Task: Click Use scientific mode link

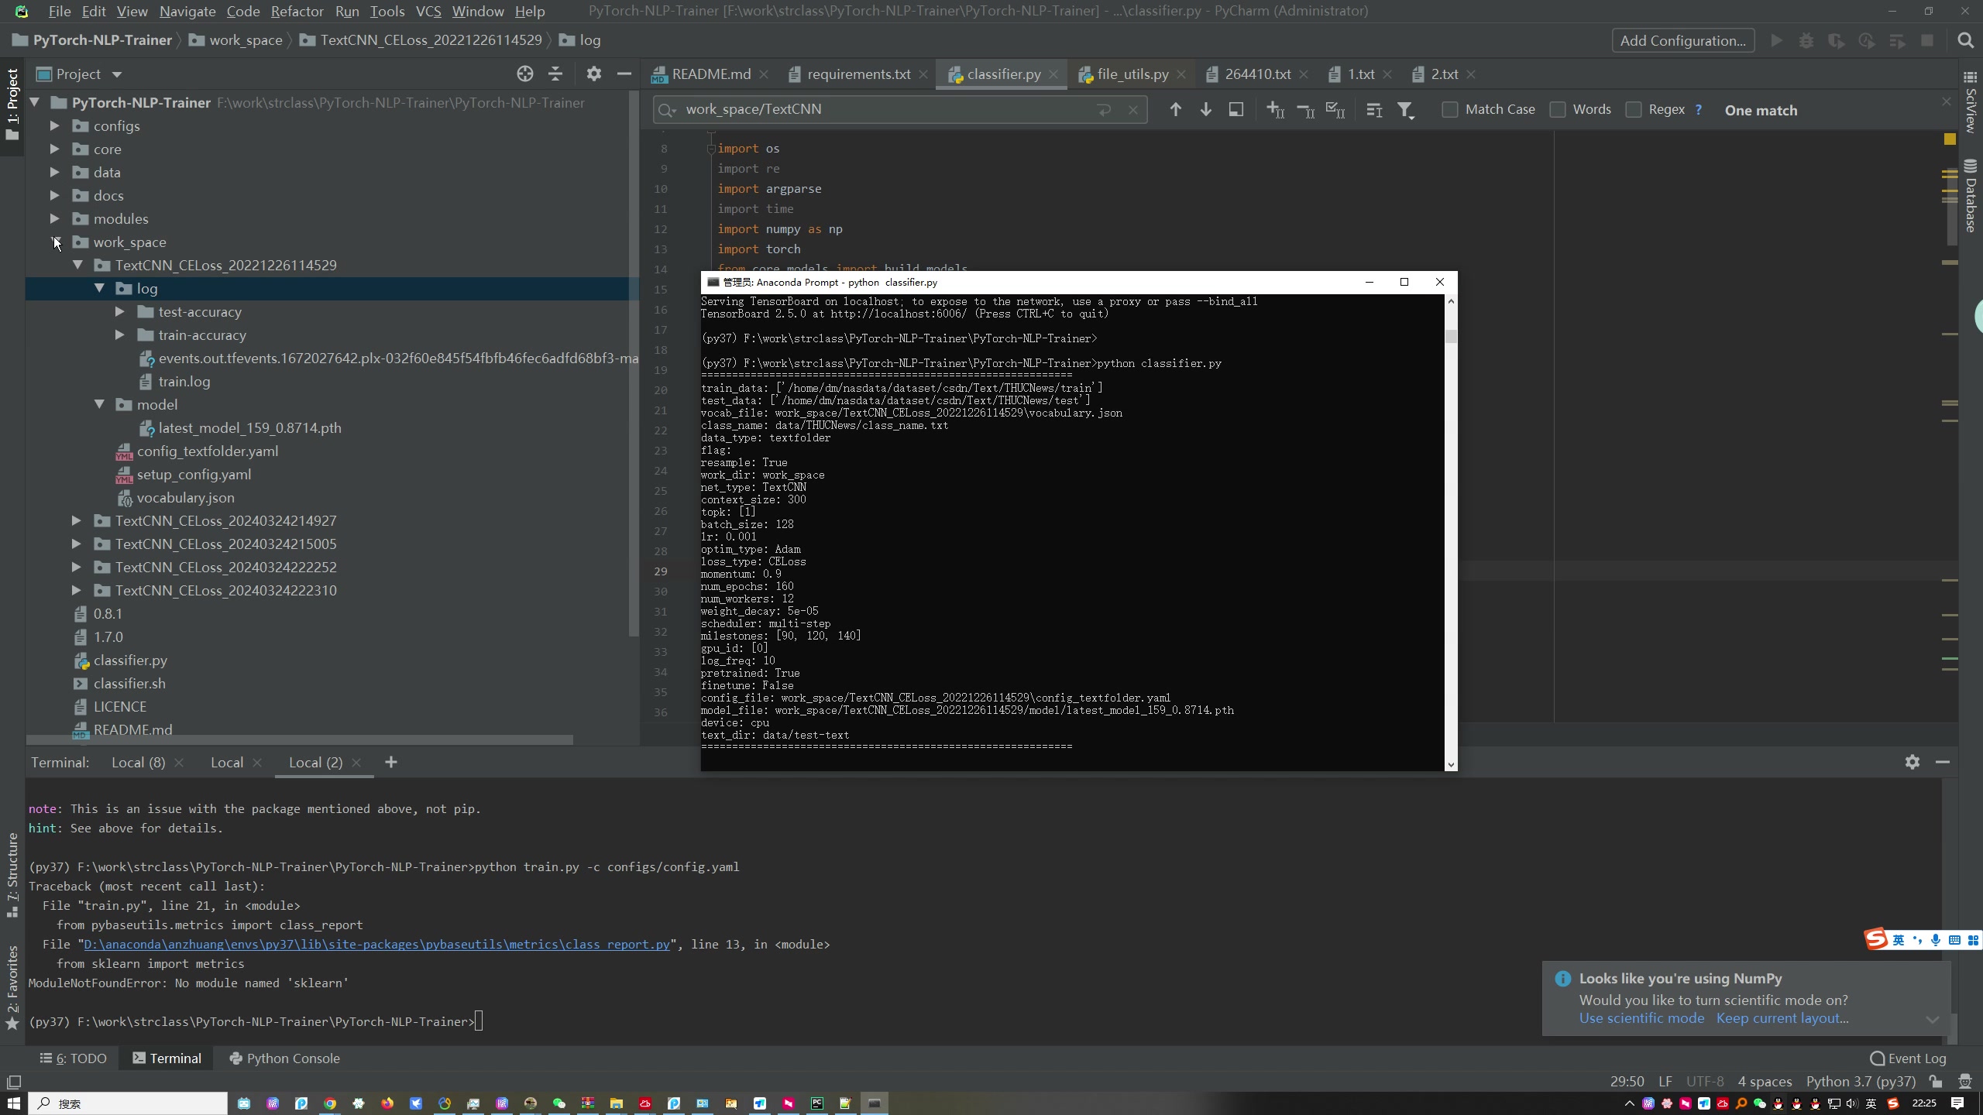Action: [x=1641, y=1019]
